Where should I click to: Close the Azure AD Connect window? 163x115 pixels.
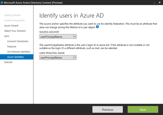(160, 2)
